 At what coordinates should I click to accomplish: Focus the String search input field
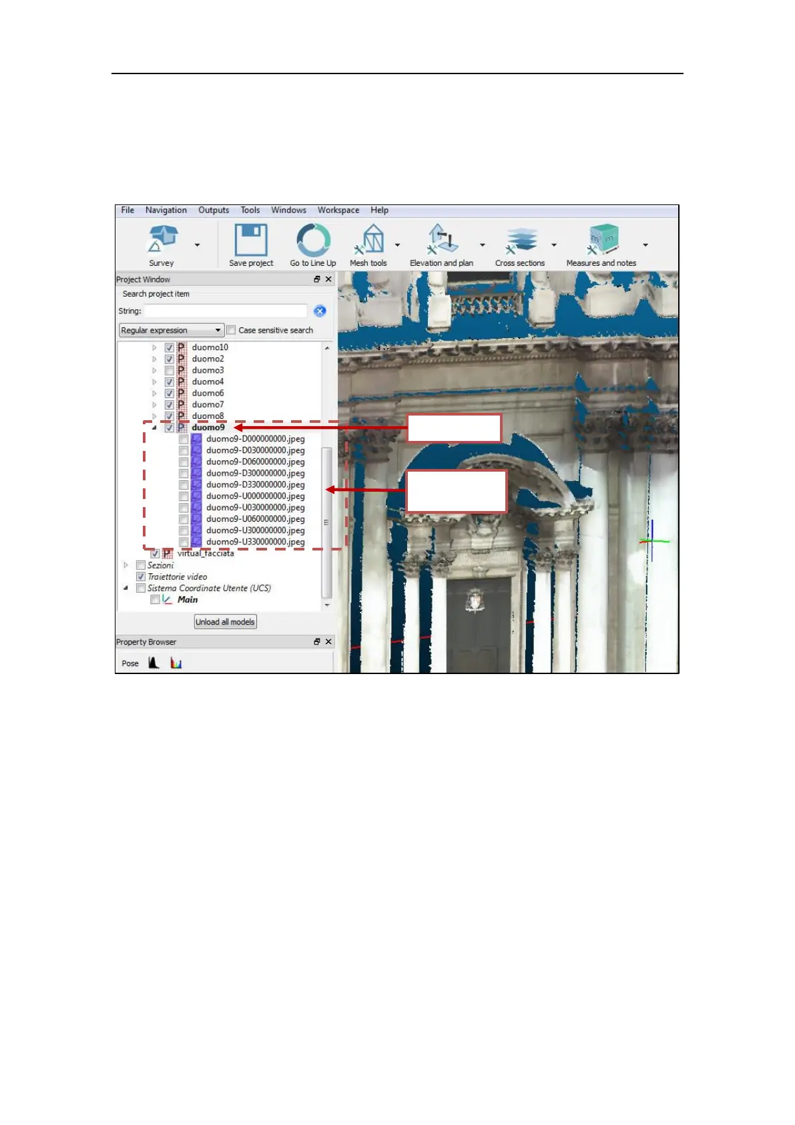[x=226, y=311]
